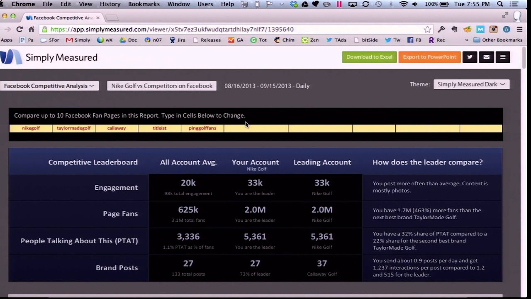Click Nike Golf vs Competitors on Facebook
This screenshot has height=299, width=531.
click(x=162, y=86)
